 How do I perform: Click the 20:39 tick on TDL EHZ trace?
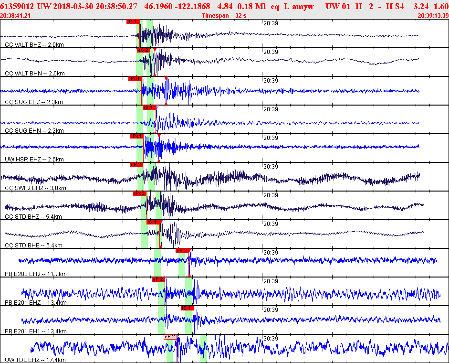pos(271,339)
